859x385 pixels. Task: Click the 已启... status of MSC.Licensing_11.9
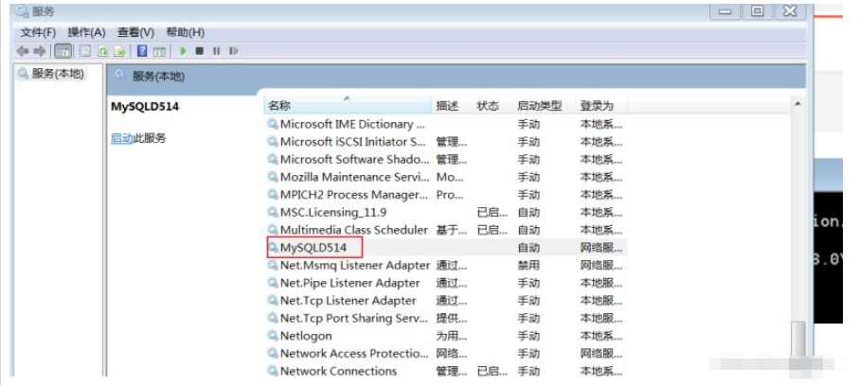pos(492,212)
